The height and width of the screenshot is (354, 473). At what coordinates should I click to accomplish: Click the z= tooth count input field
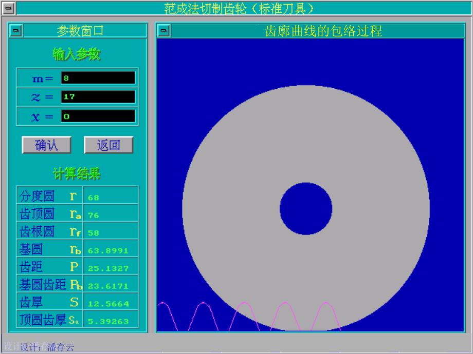tap(98, 97)
